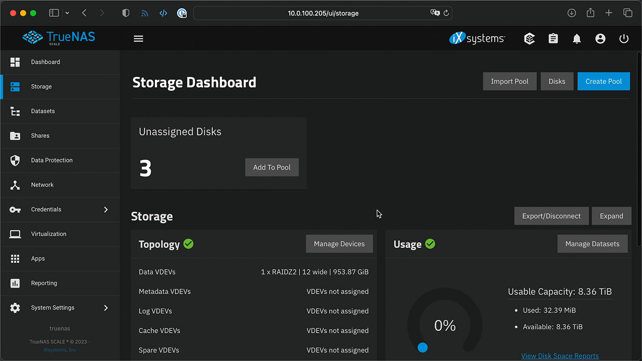642x361 pixels.
Task: Click the Safari code extension icon
Action: pos(163,13)
